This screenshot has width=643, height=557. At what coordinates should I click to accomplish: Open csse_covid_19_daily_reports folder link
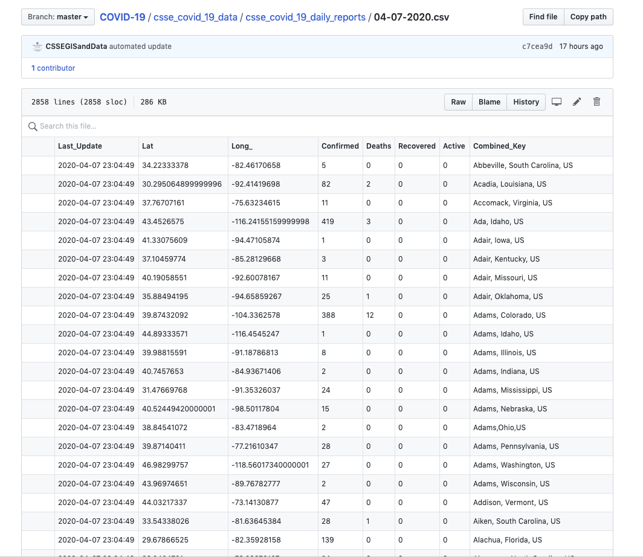tap(305, 17)
